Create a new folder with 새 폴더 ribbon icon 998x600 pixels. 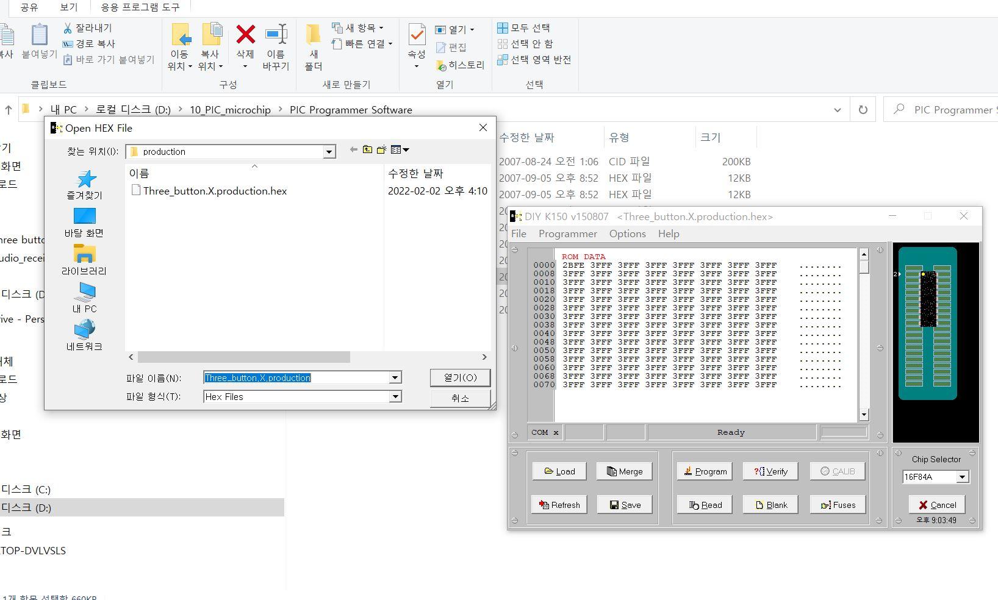pos(314,35)
